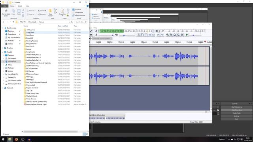253x142 pixels.
Task: Click the Undo arrow in Audacity
Action: tap(159, 35)
